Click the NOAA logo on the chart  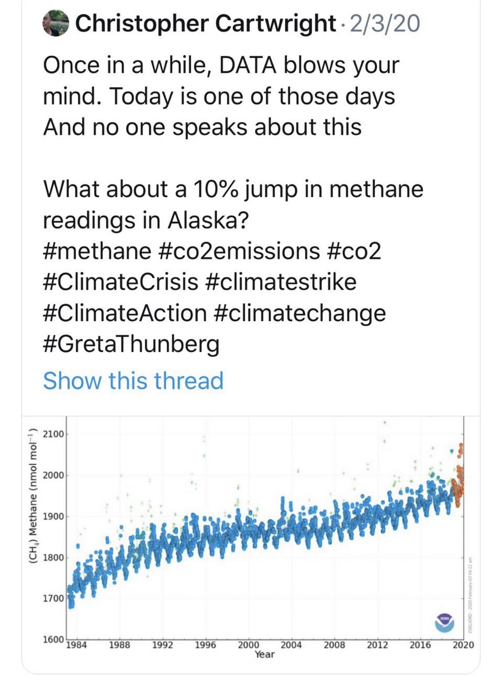coord(445,623)
